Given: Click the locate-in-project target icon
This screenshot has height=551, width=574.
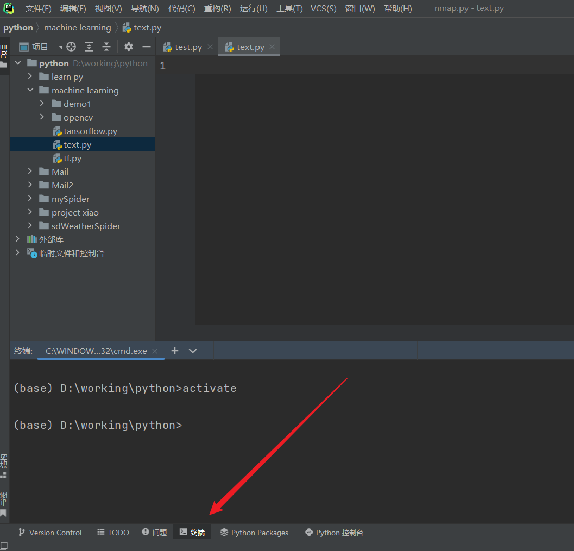Looking at the screenshot, I should tap(71, 47).
